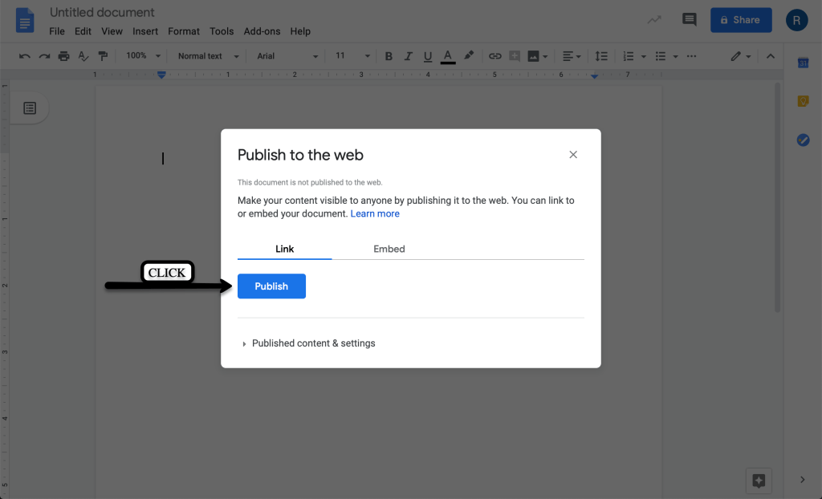The image size is (822, 499).
Task: Close the Publish to the web dialog
Action: (x=573, y=155)
